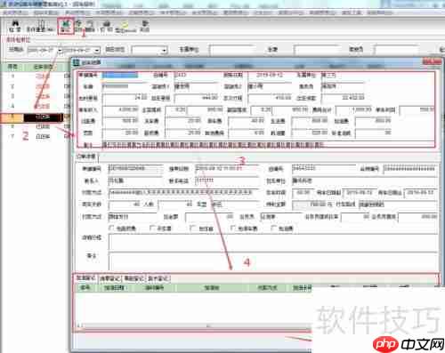Tick the third checkbox in the option row

click(192, 228)
